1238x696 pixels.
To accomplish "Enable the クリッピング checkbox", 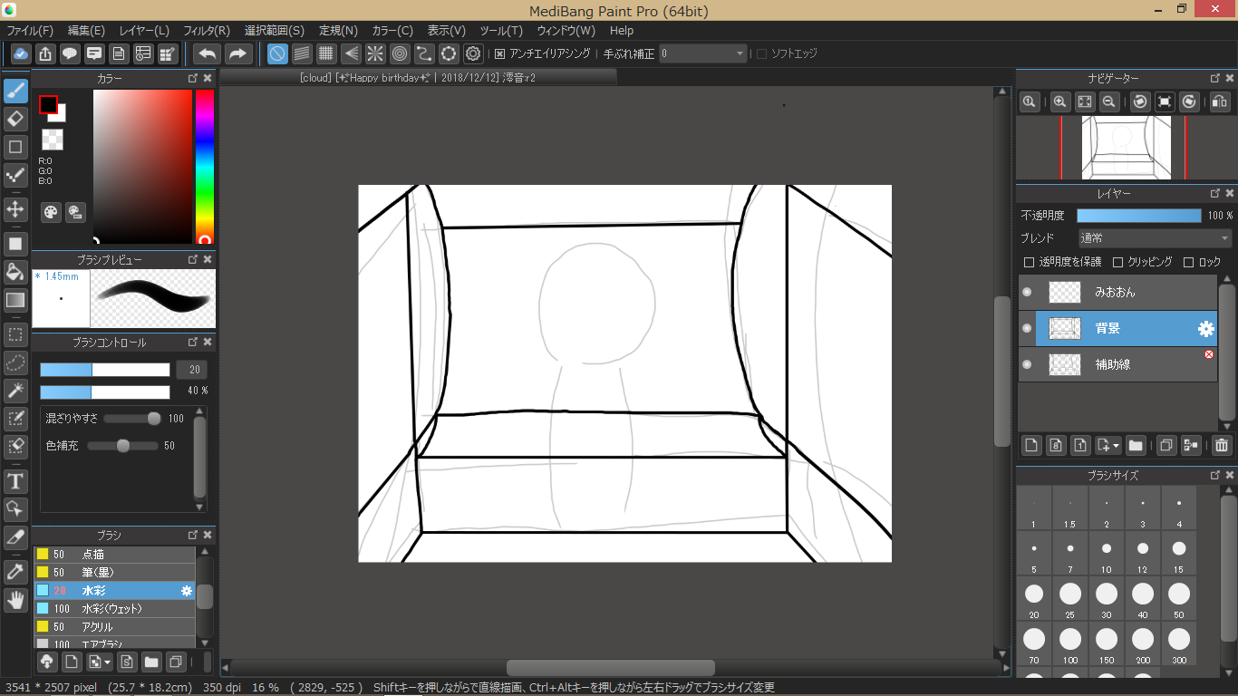I will pyautogui.click(x=1117, y=262).
